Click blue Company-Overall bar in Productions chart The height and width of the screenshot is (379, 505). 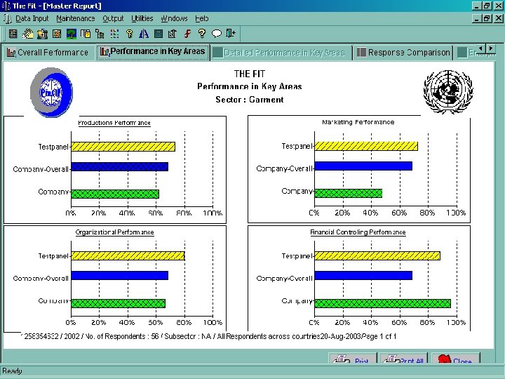coord(119,167)
